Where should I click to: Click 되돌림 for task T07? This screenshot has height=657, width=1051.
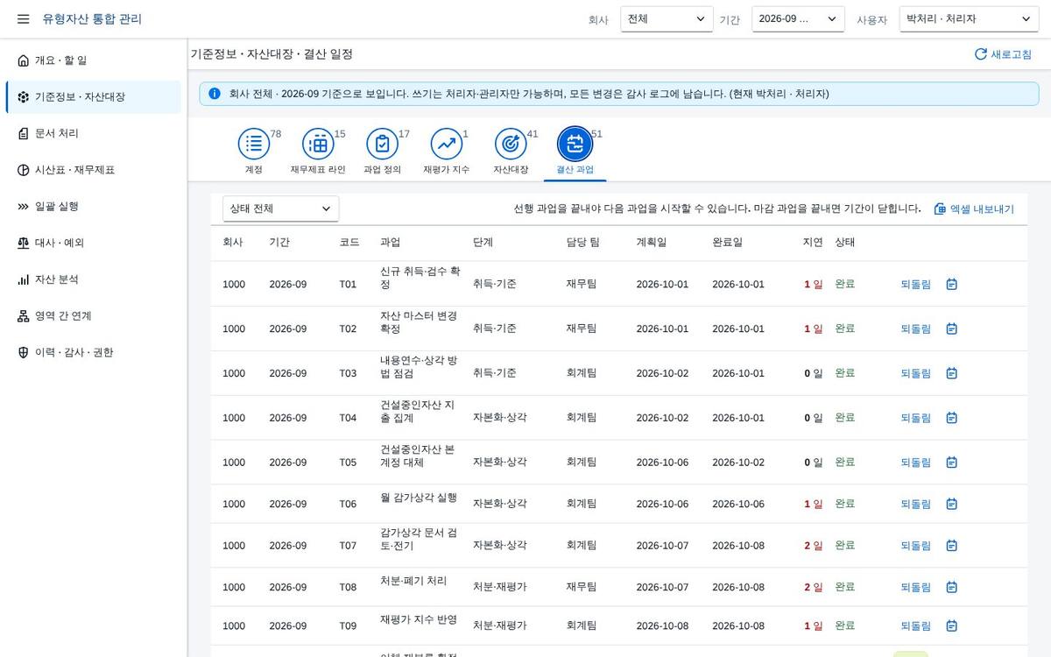(916, 546)
